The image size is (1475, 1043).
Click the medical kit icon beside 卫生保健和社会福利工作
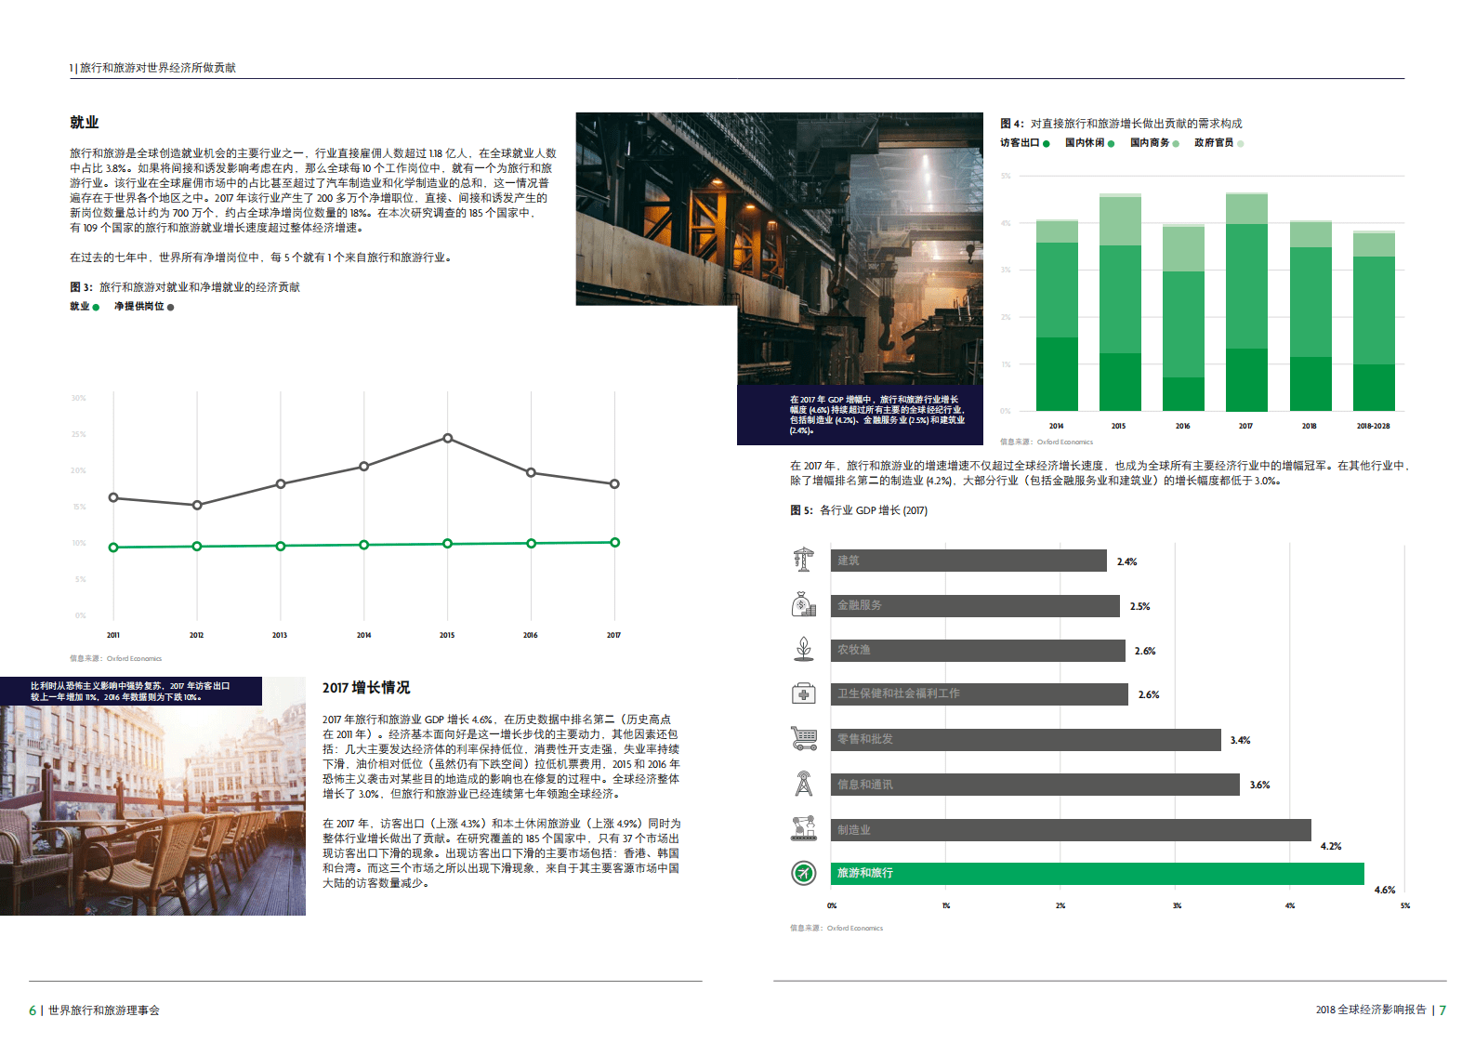coord(804,693)
